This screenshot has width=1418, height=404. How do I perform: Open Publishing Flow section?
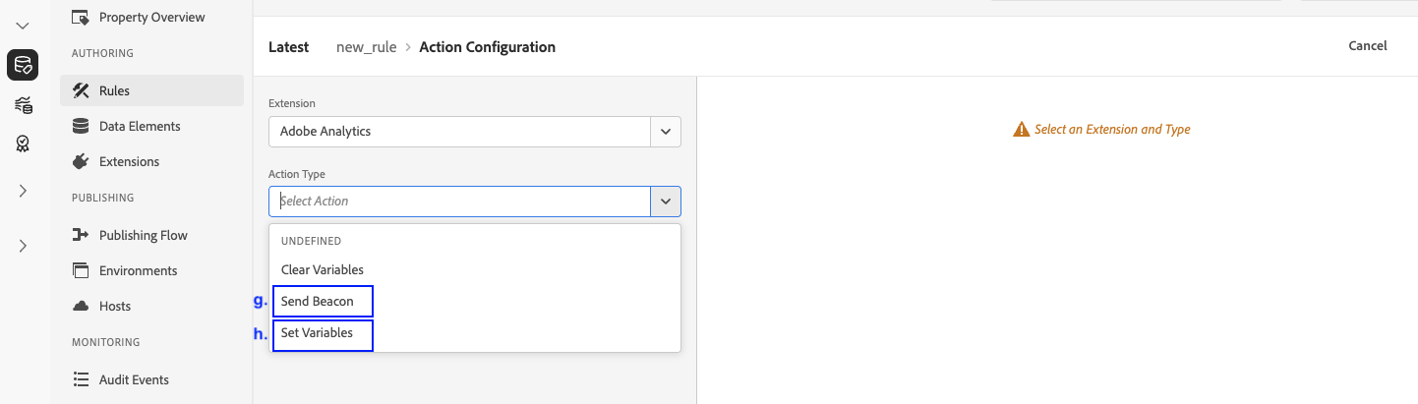[143, 235]
